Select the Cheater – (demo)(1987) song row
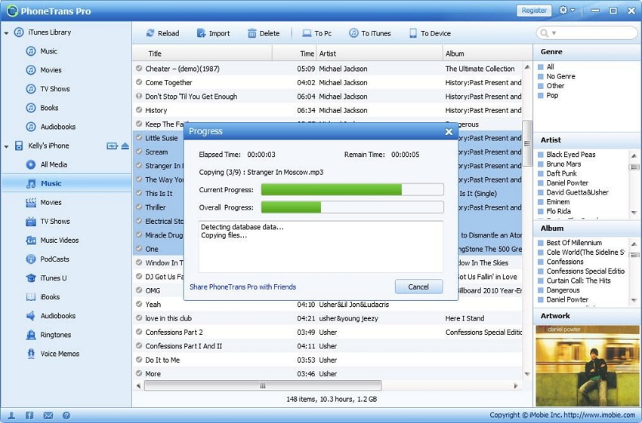The width and height of the screenshot is (642, 423). click(327, 69)
